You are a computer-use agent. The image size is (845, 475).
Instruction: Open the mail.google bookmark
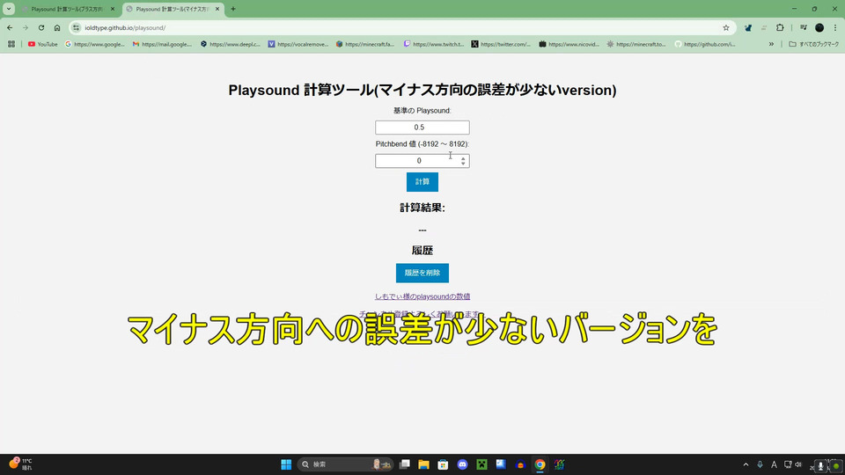pyautogui.click(x=162, y=44)
